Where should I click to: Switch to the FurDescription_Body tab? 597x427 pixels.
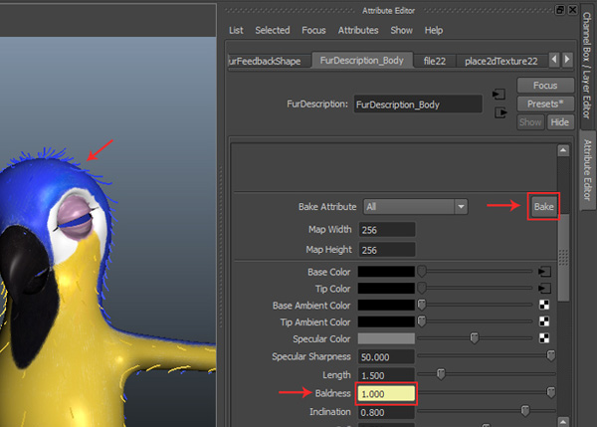362,60
